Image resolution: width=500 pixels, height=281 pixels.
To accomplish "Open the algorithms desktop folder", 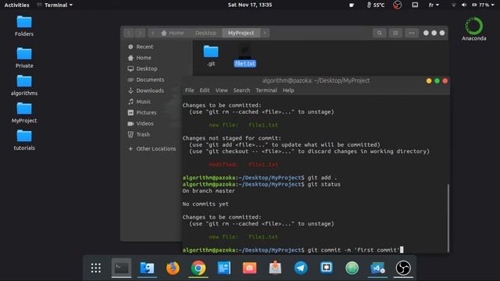I will tap(24, 85).
